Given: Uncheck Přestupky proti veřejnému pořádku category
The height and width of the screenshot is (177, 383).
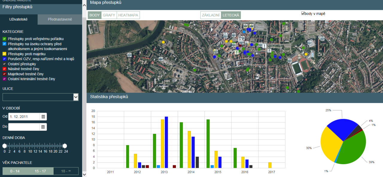Looking at the screenshot, I should 4,39.
